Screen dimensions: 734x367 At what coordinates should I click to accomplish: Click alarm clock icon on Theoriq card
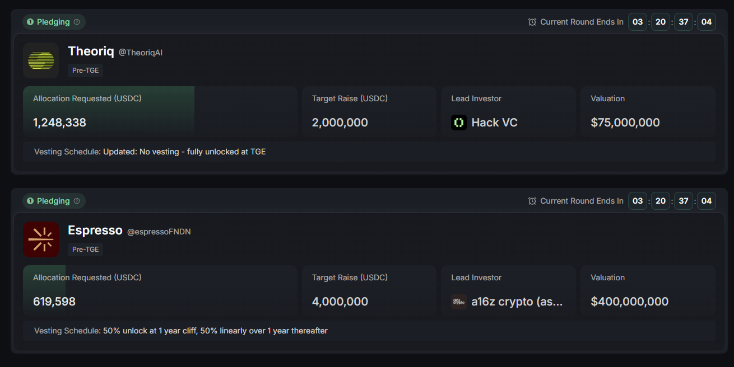tap(532, 22)
